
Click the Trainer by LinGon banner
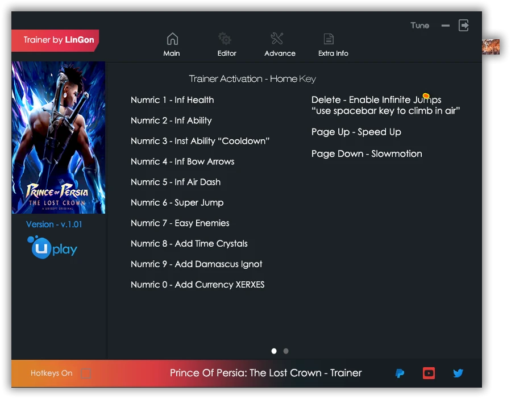[56, 40]
